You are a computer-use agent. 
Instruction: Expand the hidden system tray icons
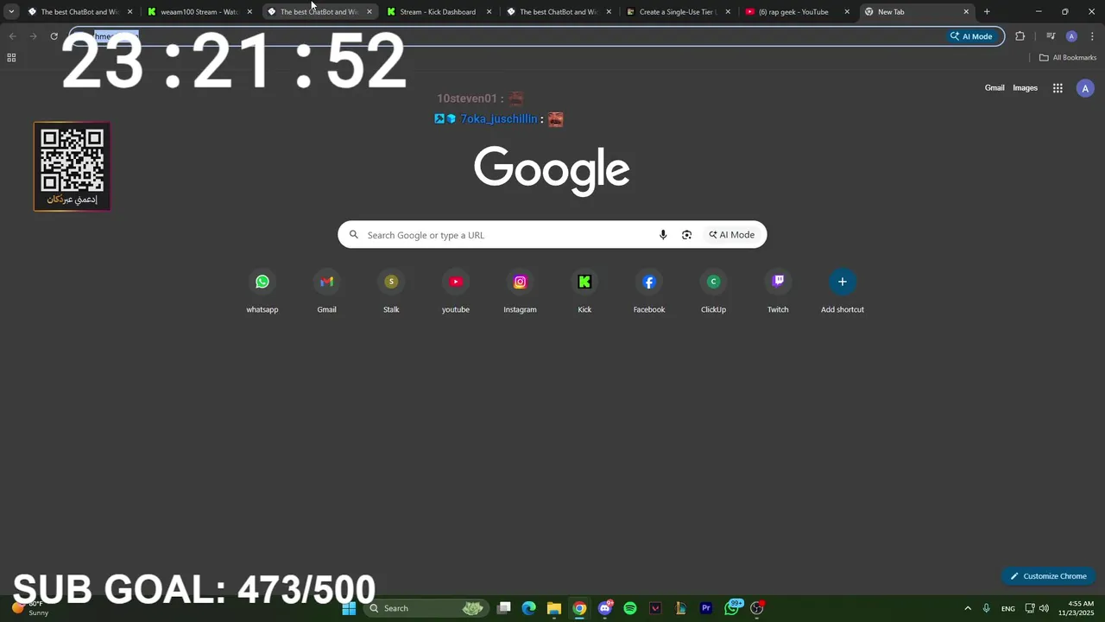(x=968, y=608)
